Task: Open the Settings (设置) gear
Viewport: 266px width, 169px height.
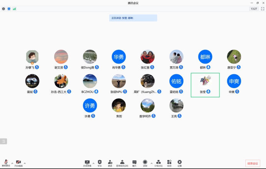Action: (180, 162)
